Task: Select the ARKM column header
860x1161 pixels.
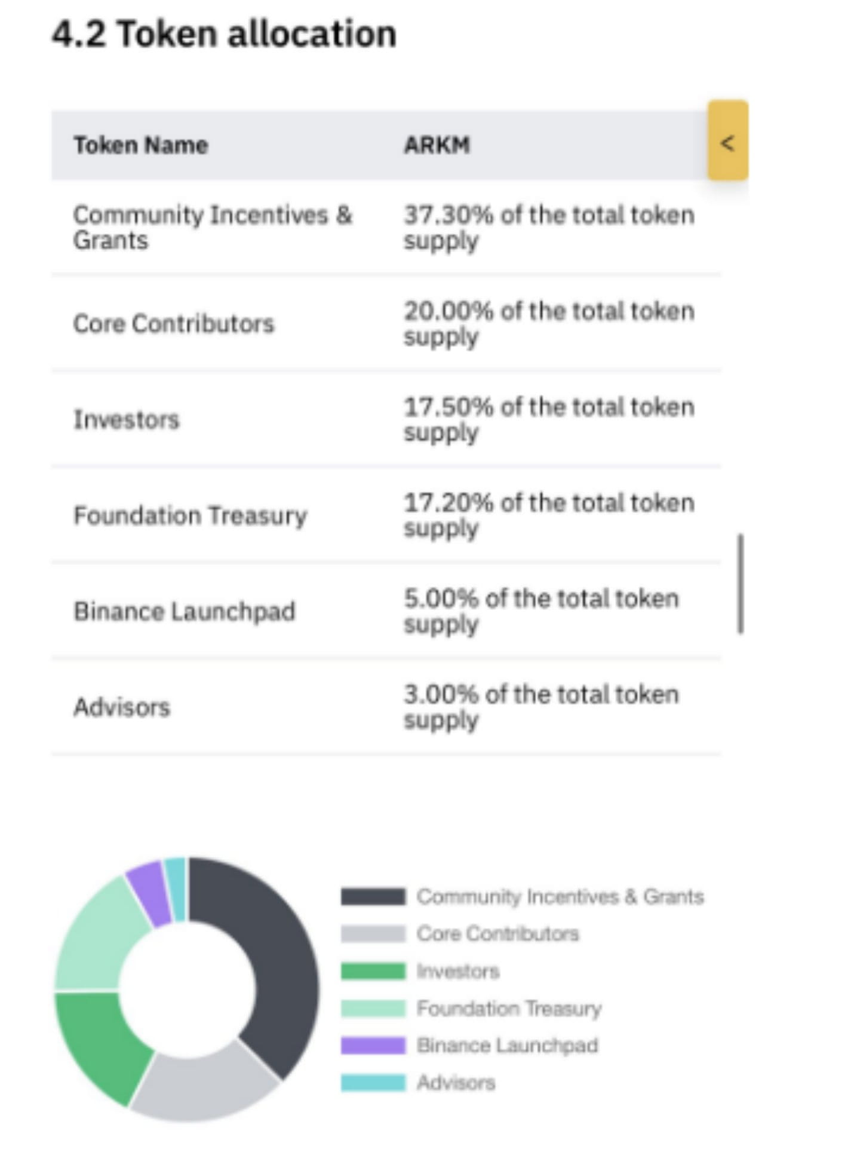Action: coord(437,145)
